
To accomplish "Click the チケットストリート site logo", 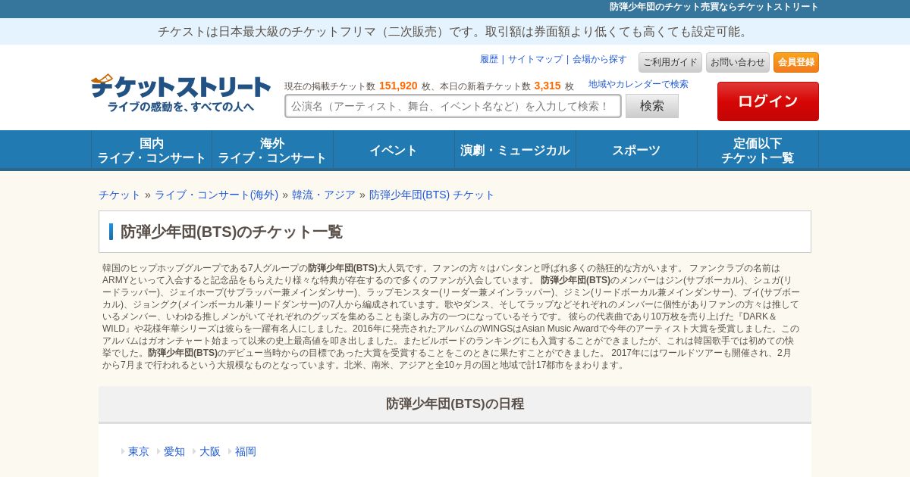I will tap(180, 93).
